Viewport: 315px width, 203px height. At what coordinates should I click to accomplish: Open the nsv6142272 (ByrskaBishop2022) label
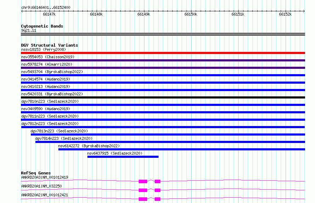click(x=89, y=146)
